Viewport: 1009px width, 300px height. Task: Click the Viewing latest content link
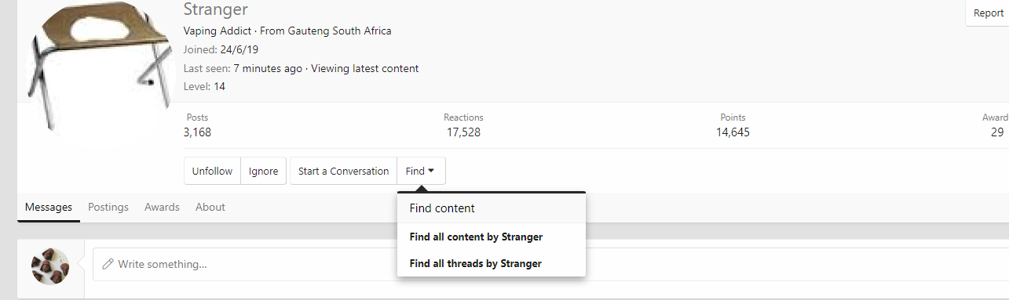click(364, 68)
